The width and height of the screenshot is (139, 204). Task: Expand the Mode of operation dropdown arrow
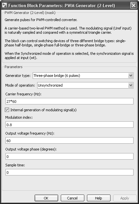pos(131,85)
